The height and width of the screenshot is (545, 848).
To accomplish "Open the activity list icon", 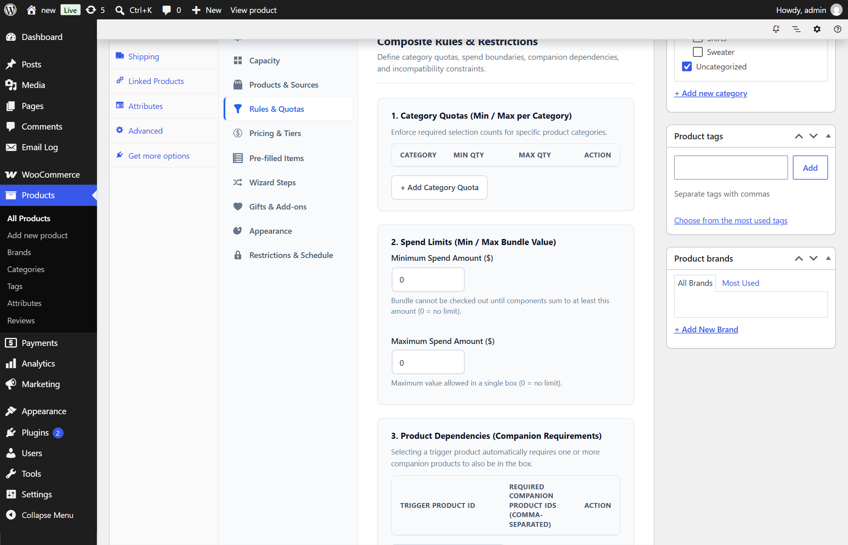I will (x=796, y=29).
